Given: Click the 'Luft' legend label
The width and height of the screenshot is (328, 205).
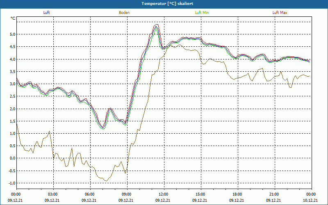Looking at the screenshot, I should click(x=46, y=13).
